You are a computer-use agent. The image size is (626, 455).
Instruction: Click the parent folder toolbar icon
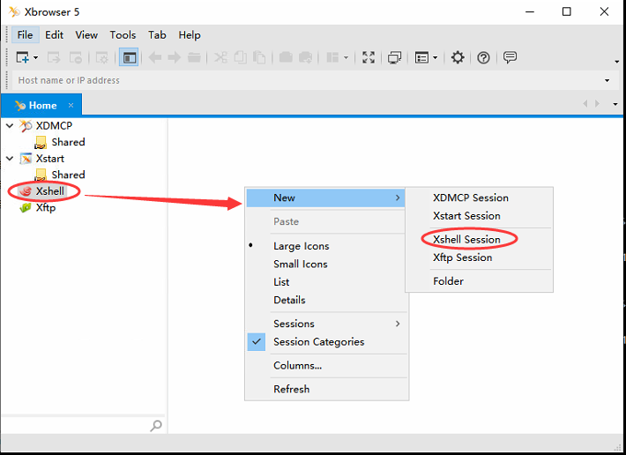[x=194, y=57]
